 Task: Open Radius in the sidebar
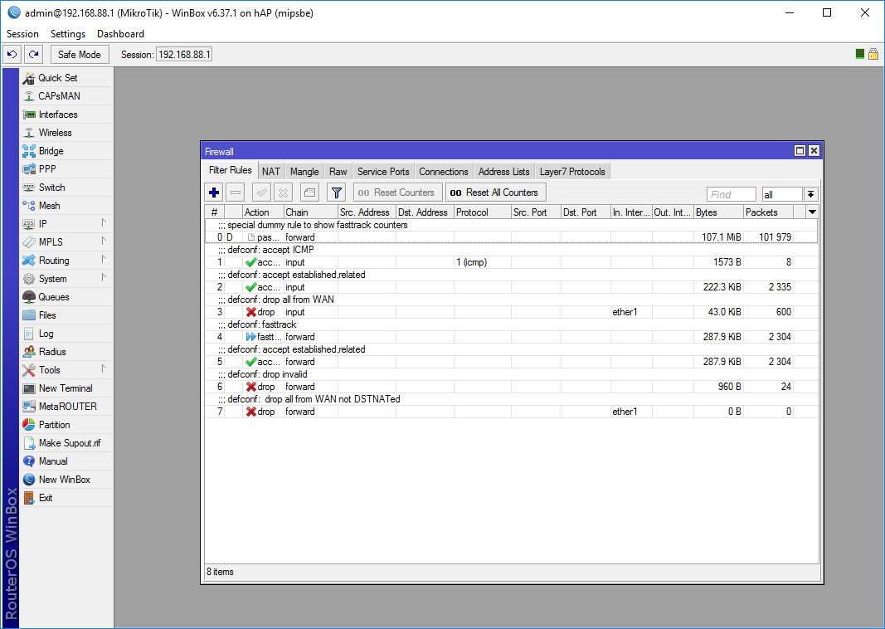(66, 352)
